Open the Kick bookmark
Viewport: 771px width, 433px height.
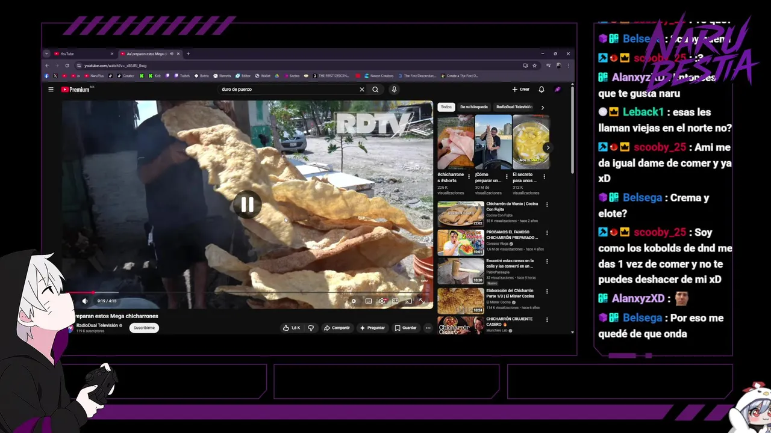(x=154, y=76)
